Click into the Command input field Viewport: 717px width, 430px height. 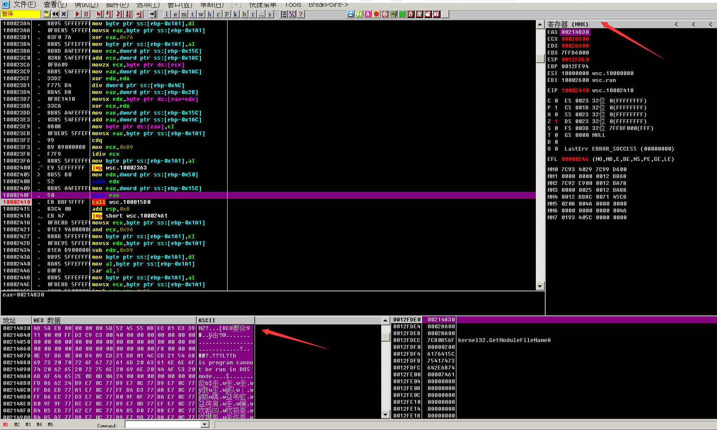click(x=163, y=424)
